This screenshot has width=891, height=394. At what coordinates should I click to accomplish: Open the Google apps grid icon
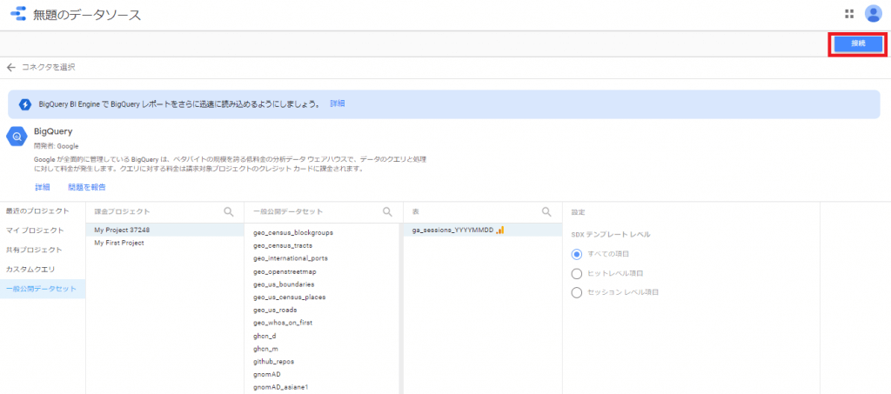pos(849,14)
